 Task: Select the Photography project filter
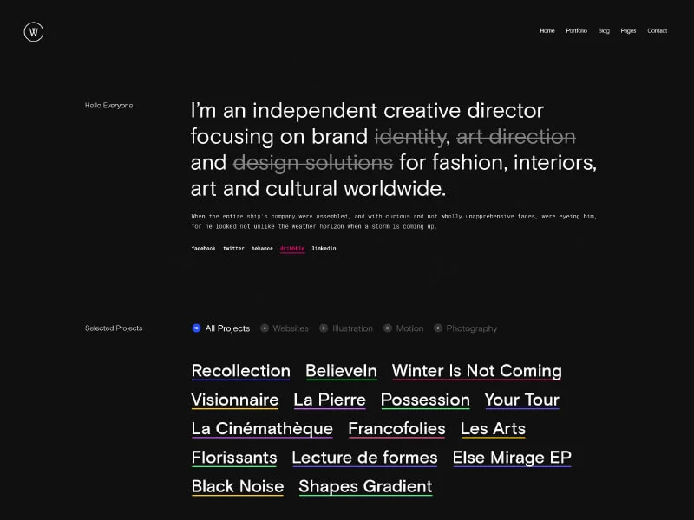471,328
